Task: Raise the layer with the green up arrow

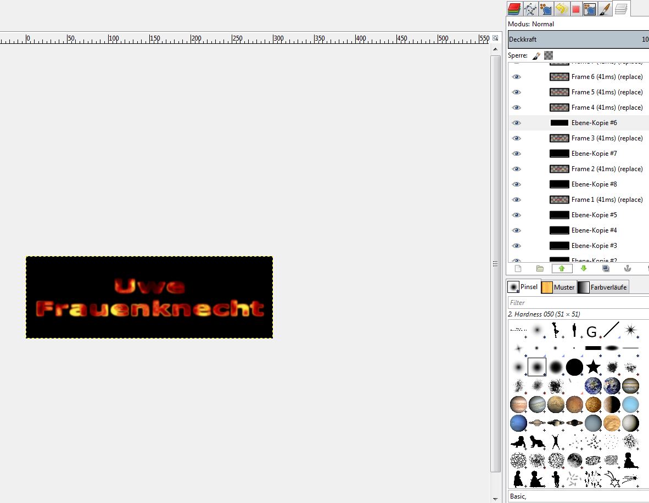Action: [x=562, y=268]
